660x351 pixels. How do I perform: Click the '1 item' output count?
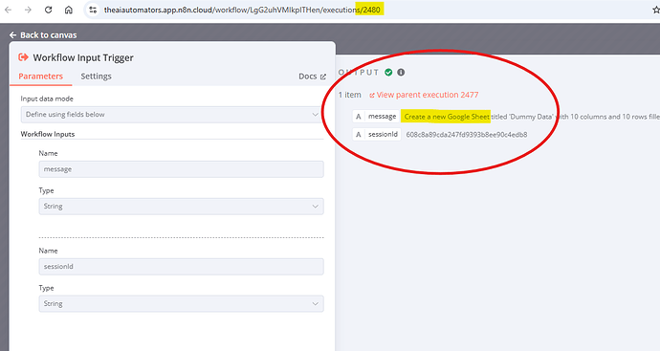(x=350, y=95)
